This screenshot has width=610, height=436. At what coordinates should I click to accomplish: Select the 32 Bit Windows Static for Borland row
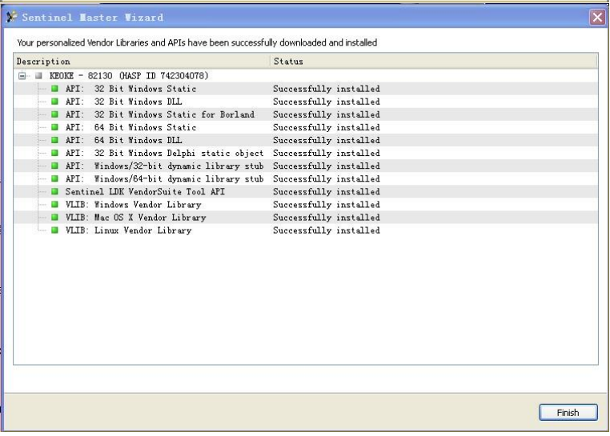pos(160,114)
